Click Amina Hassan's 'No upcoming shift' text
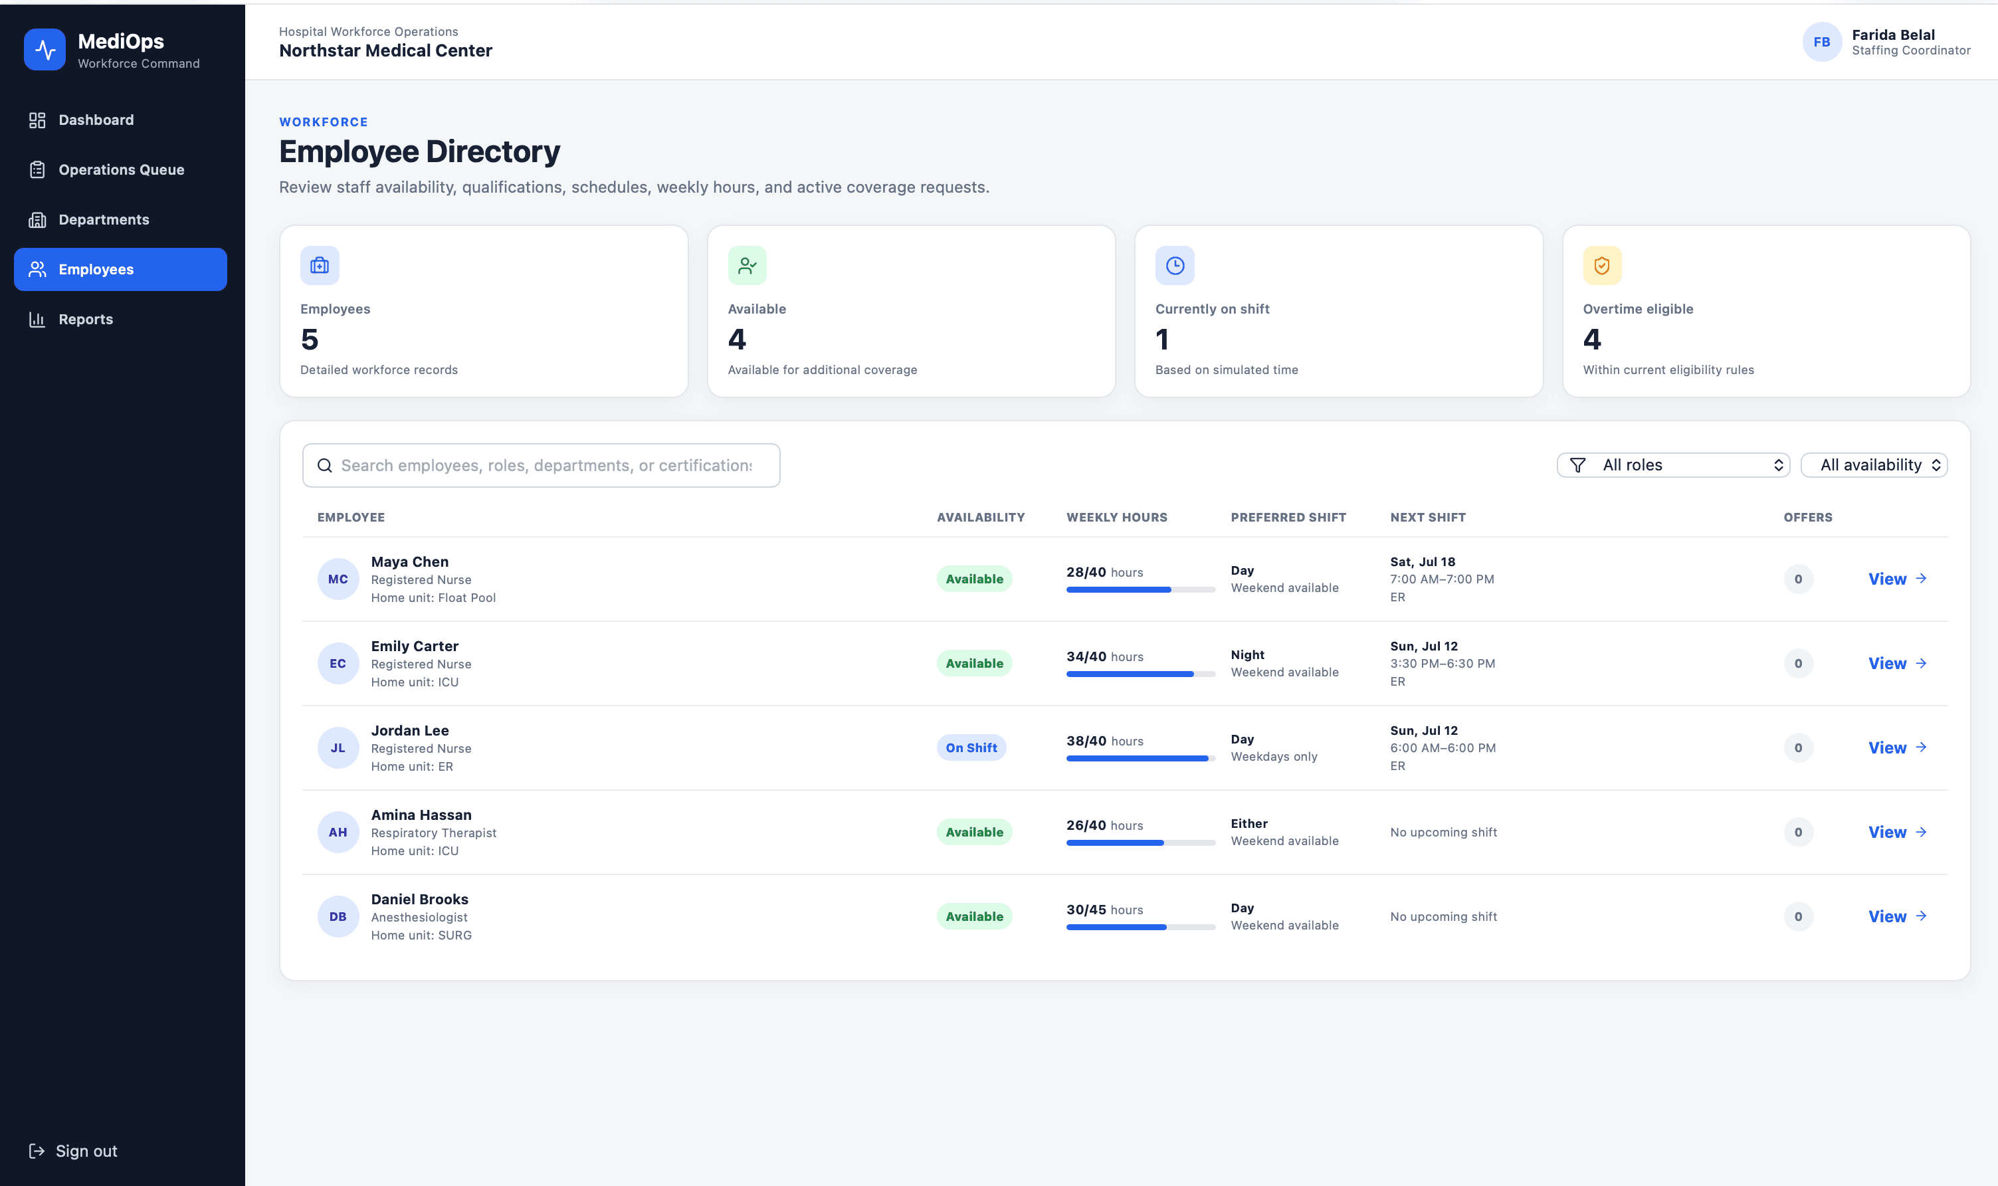Image resolution: width=1998 pixels, height=1186 pixels. click(x=1443, y=832)
